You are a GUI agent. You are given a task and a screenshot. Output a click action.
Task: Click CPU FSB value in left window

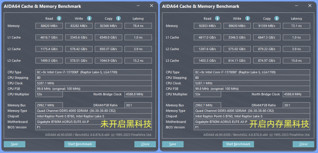[x=93, y=89]
